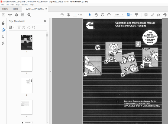Click the Sign document icon
Screen dimensions: 168x124
159,15
